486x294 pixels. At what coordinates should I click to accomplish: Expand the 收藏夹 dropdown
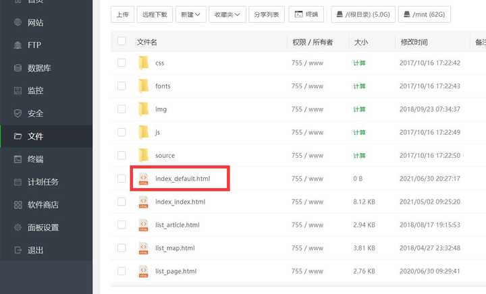227,15
